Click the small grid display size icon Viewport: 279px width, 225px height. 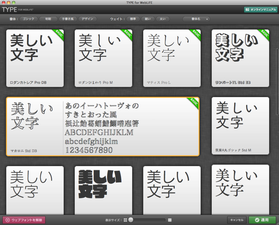point(125,220)
